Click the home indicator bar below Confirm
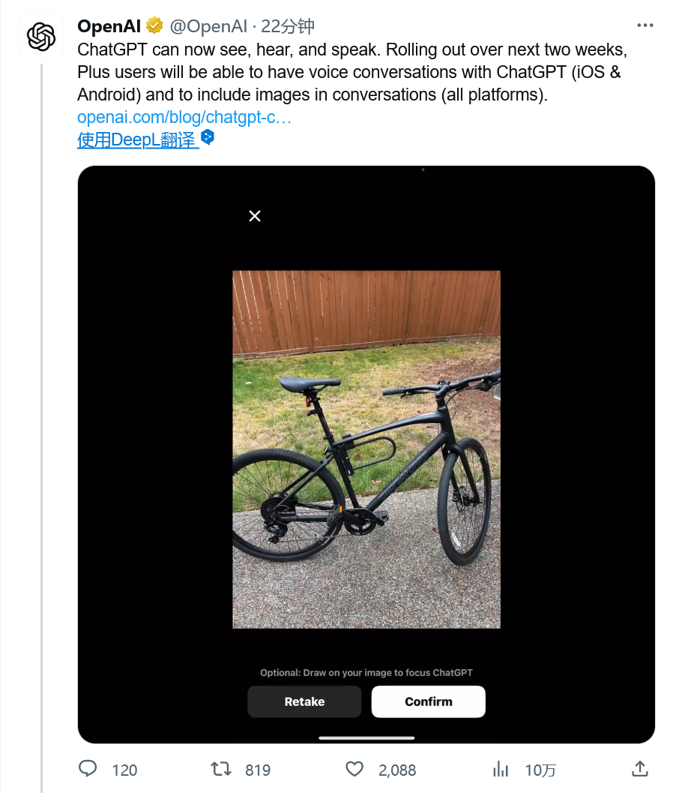673x793 pixels. (366, 737)
